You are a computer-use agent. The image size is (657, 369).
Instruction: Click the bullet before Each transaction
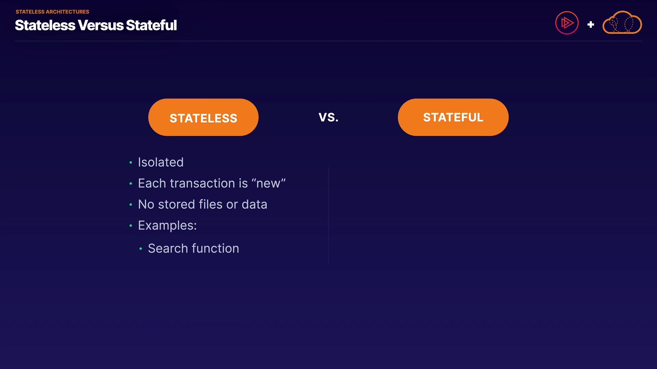131,184
